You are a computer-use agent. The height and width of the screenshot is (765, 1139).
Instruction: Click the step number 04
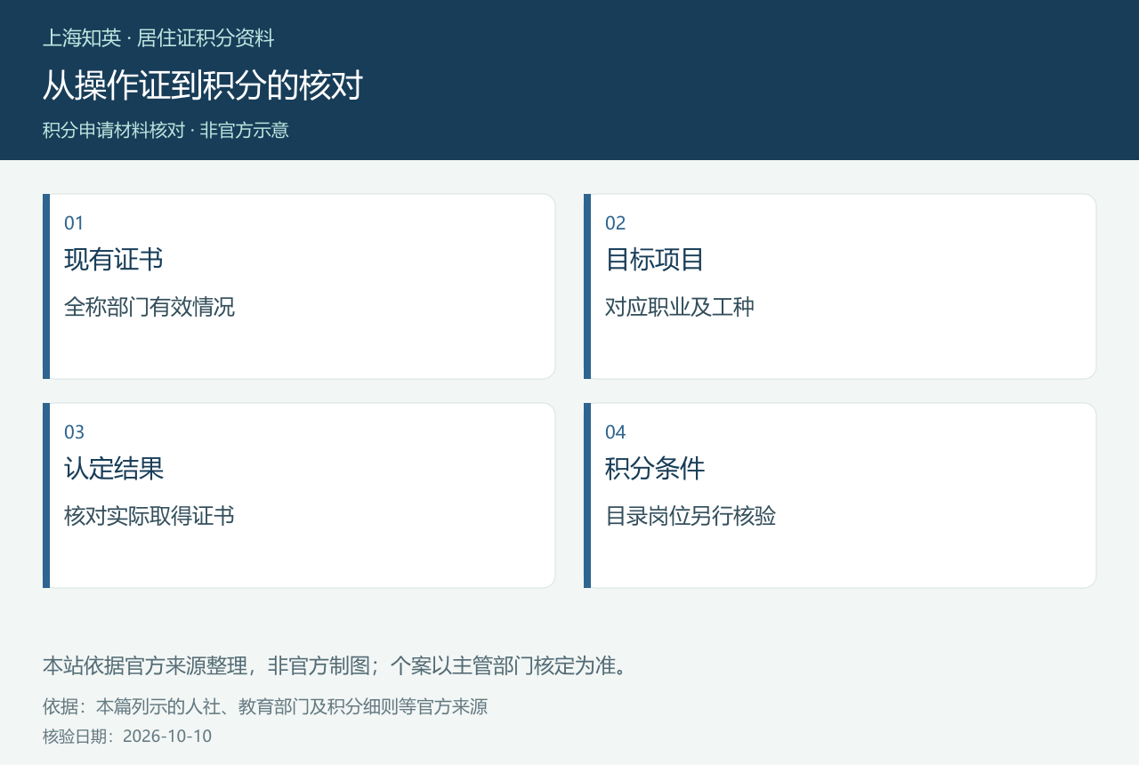(616, 432)
